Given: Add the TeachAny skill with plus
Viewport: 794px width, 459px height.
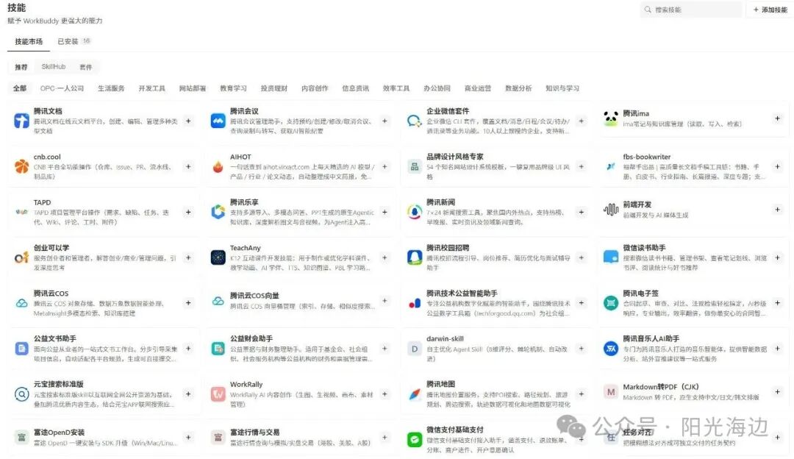Looking at the screenshot, I should (385, 257).
